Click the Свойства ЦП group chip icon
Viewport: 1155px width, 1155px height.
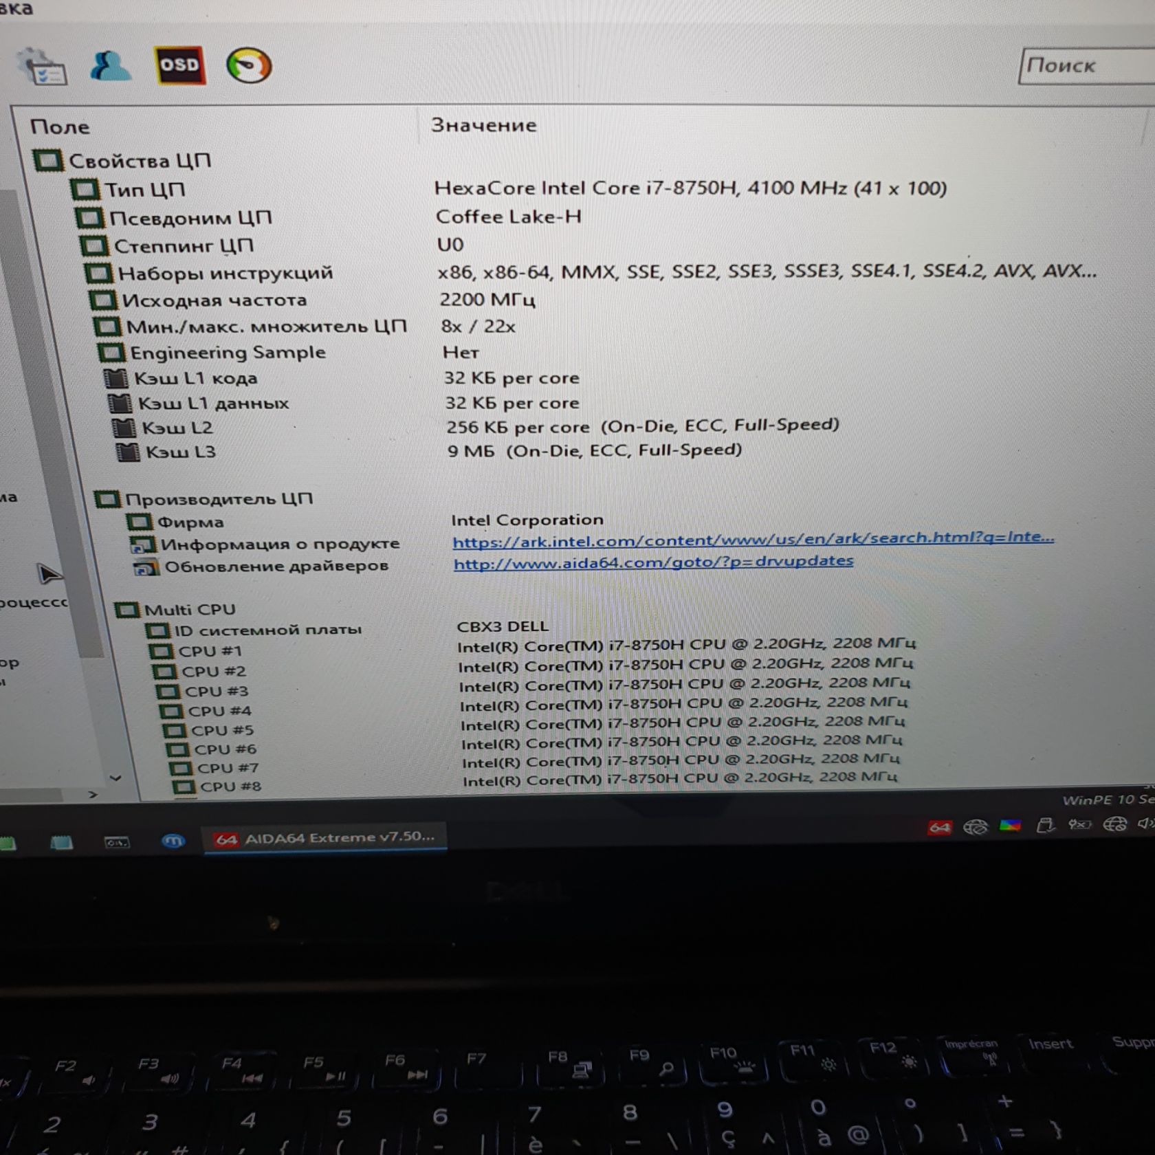tap(48, 161)
